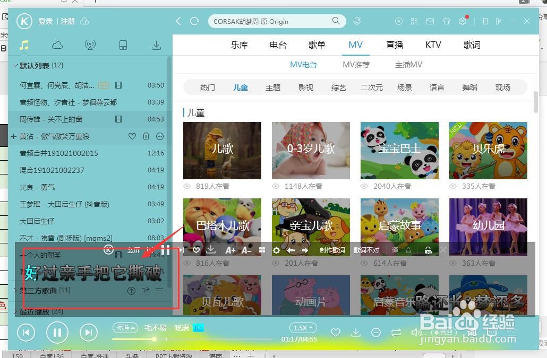This screenshot has width=547, height=358.
Task: Toggle the 词 desktop lyrics button
Action: coord(472,333)
